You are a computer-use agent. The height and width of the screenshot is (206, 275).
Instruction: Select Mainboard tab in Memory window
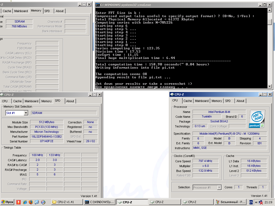click(x=21, y=11)
